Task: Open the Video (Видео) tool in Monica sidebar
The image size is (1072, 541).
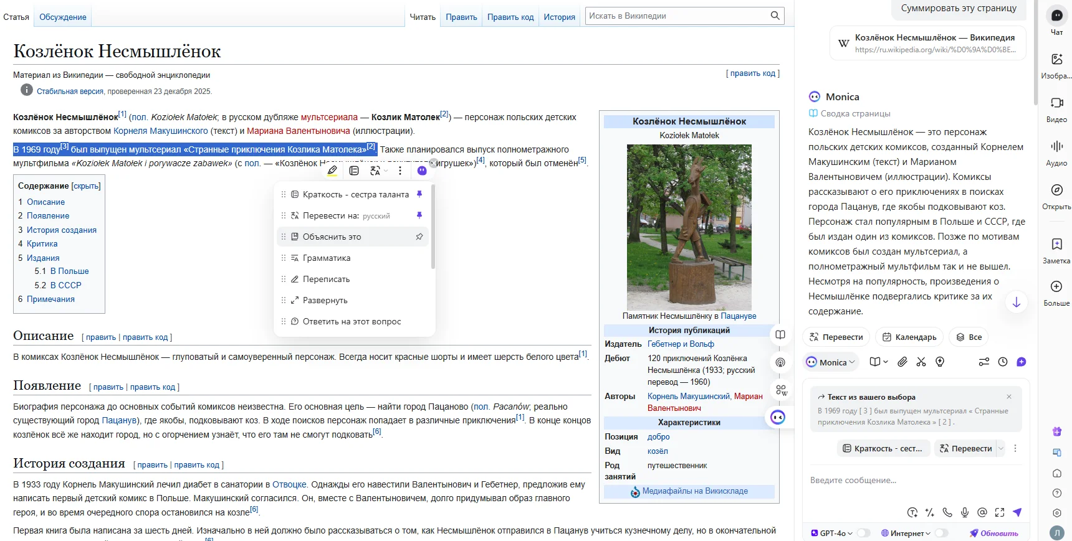Action: [1056, 103]
